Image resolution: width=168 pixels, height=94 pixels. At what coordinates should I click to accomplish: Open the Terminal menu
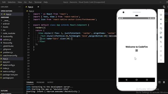pyautogui.click(x=38, y=2)
